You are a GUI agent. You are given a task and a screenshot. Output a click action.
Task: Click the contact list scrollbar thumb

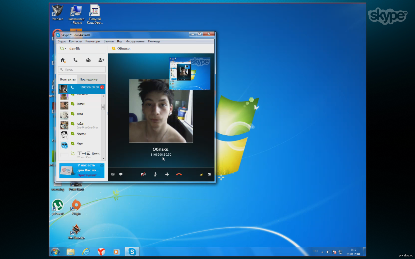click(x=103, y=107)
